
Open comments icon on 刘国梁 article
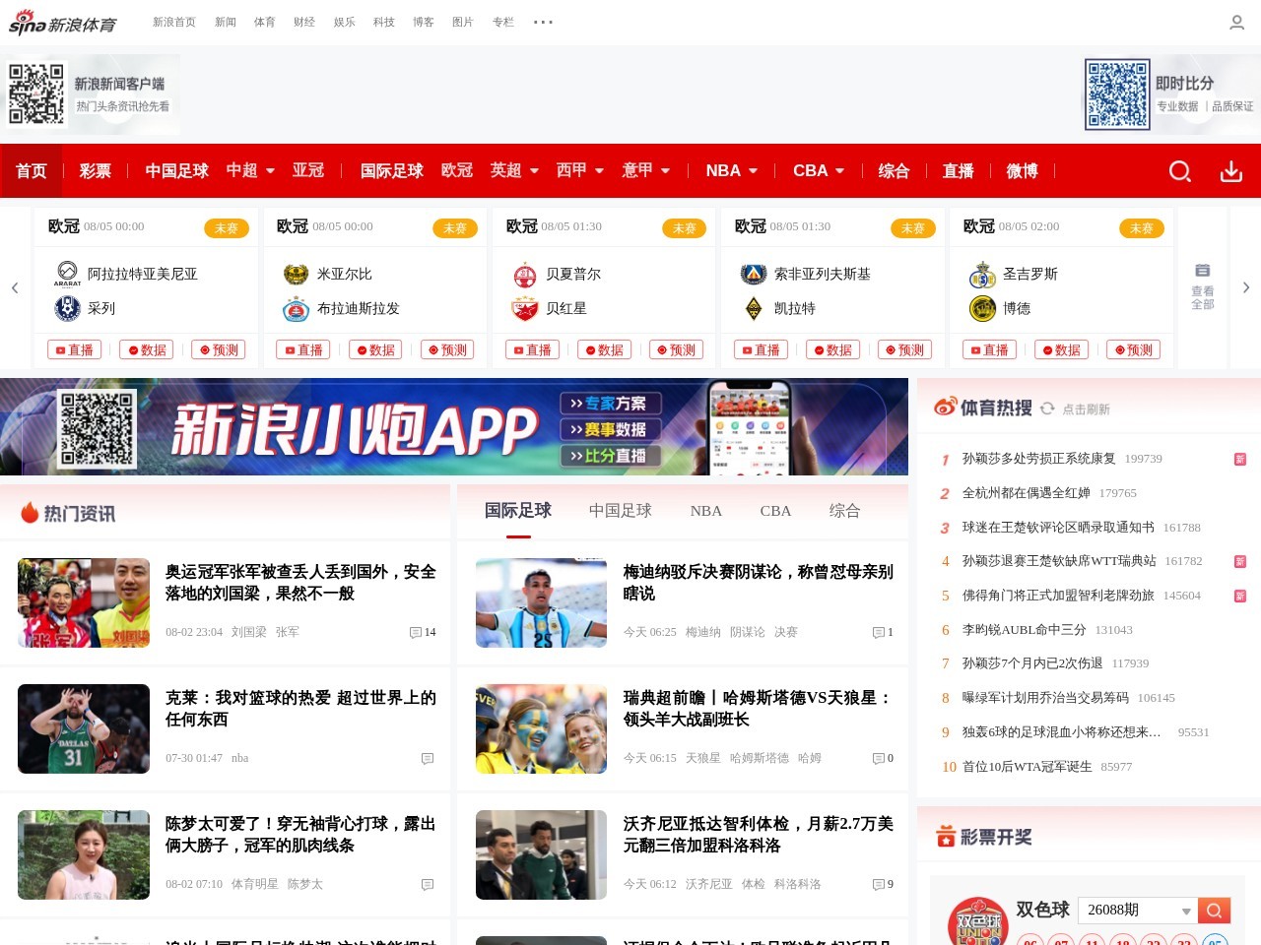click(416, 632)
